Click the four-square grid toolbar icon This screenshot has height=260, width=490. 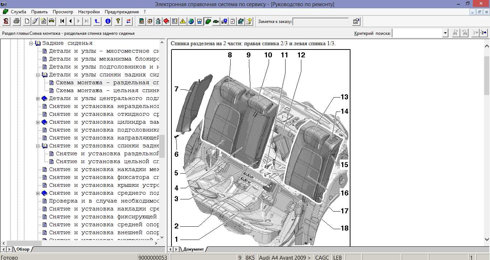(x=150, y=21)
